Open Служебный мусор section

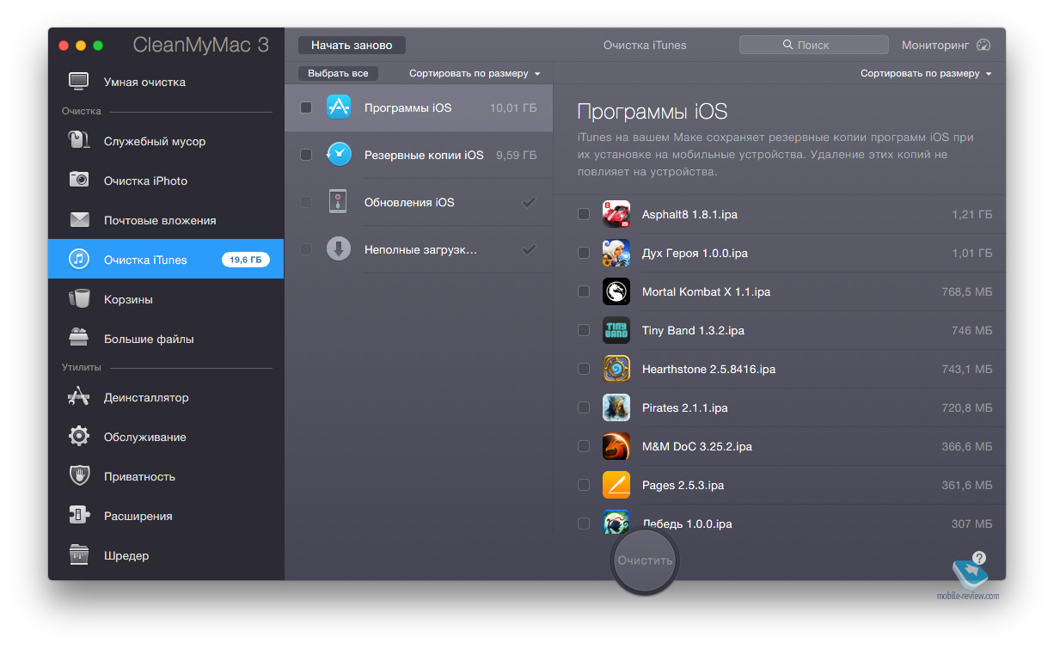[x=166, y=141]
